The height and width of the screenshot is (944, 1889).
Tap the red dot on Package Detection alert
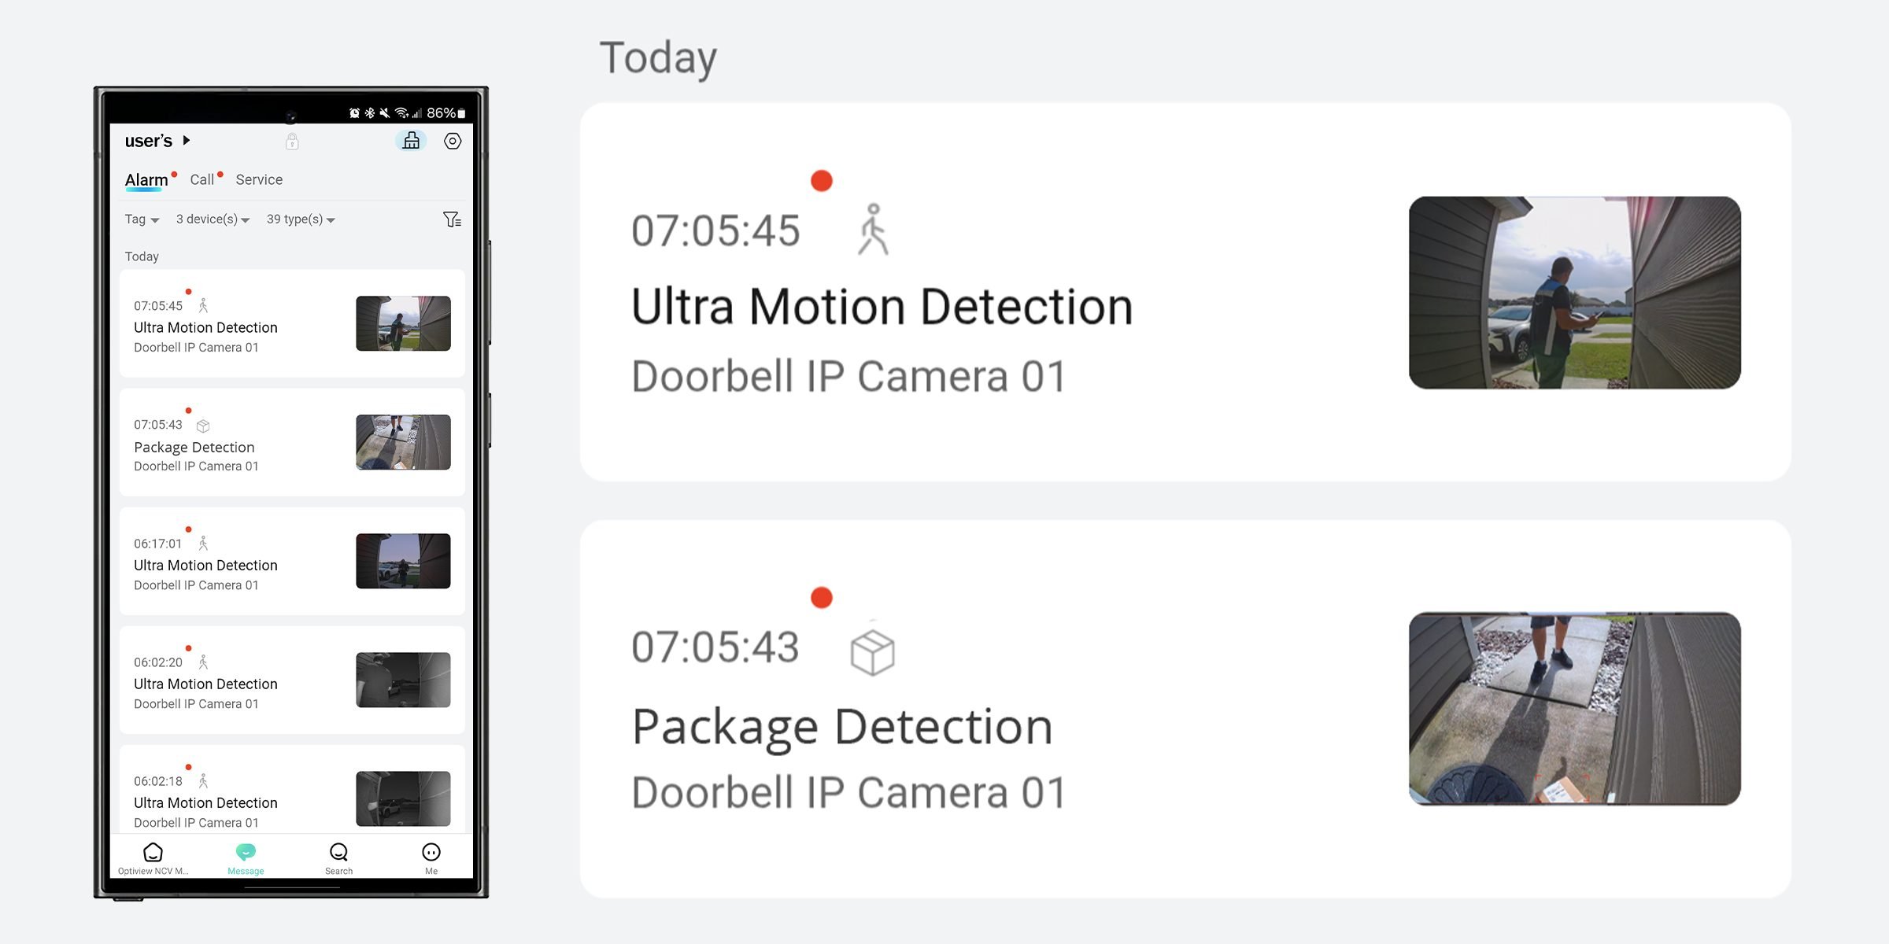[188, 409]
